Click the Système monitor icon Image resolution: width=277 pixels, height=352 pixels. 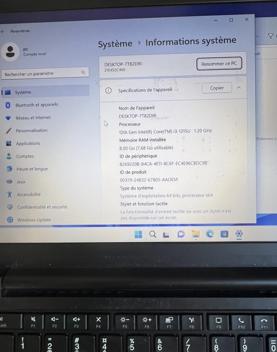click(x=8, y=92)
